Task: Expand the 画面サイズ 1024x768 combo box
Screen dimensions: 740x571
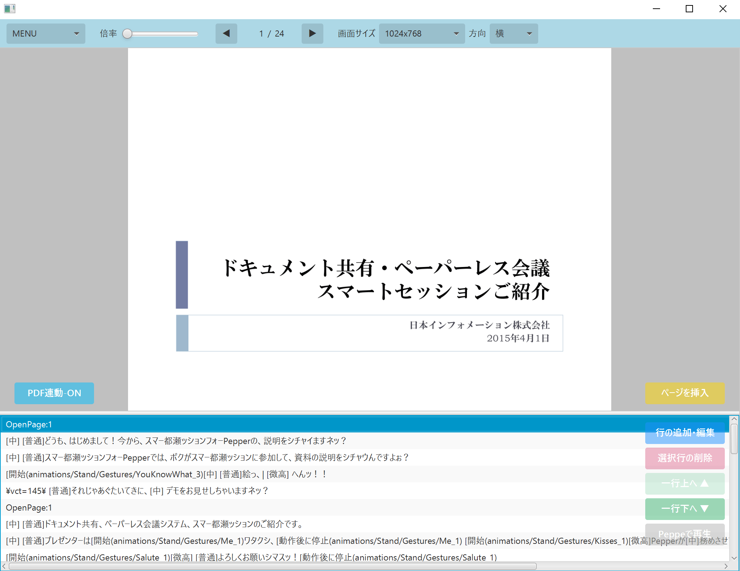Action: click(x=421, y=34)
